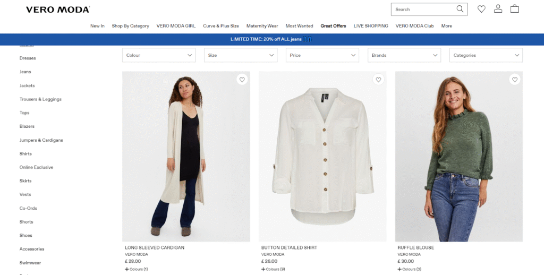This screenshot has width=544, height=275.
Task: Click the £ 30.00 price
Action: coord(405,261)
